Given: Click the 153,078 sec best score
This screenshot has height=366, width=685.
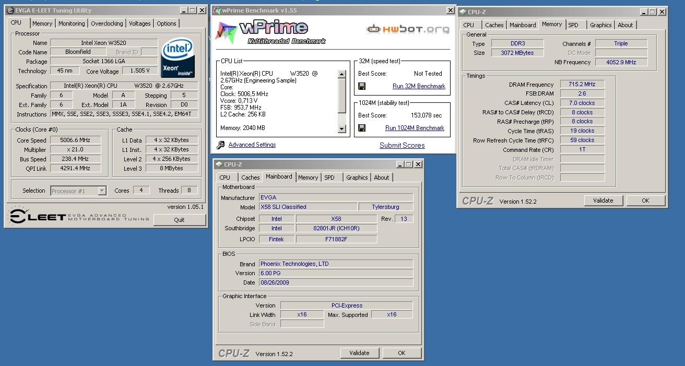Looking at the screenshot, I should point(426,115).
